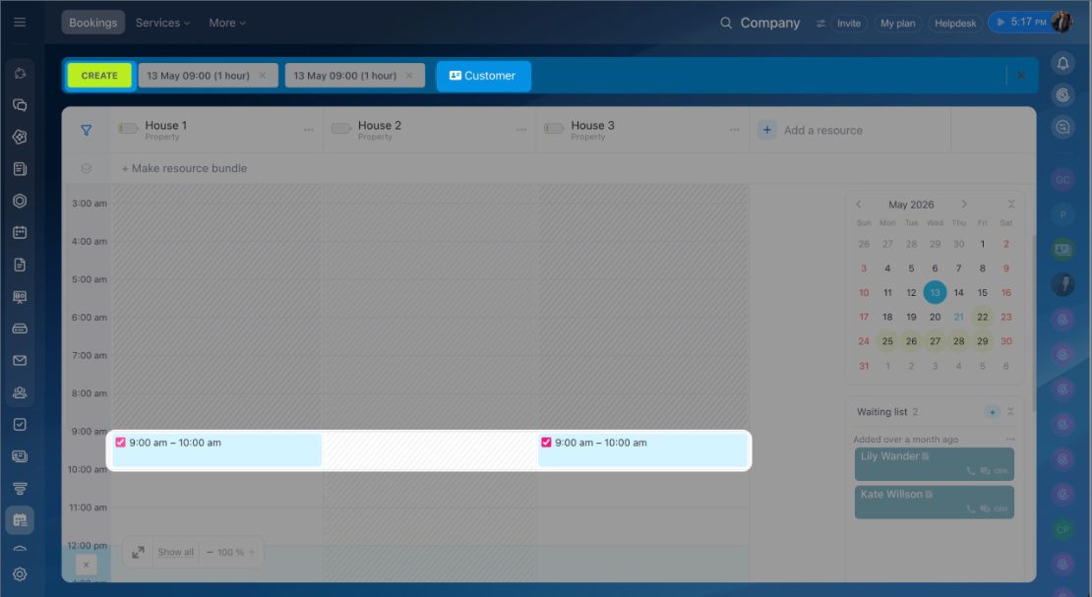
Task: Click the expand fullscreen arrows icon
Action: (138, 552)
